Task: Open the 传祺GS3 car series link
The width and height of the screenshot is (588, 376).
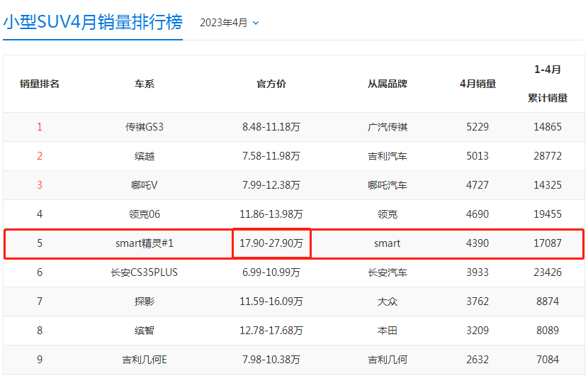Action: 145,127
